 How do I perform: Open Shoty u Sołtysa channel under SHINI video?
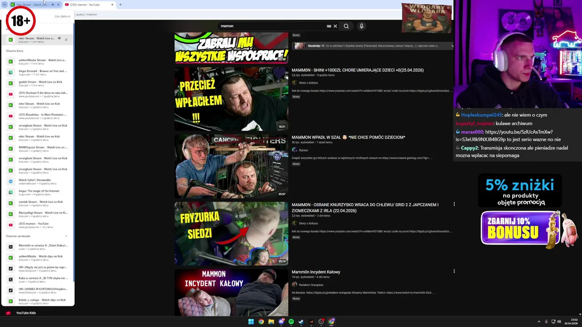pyautogui.click(x=308, y=83)
